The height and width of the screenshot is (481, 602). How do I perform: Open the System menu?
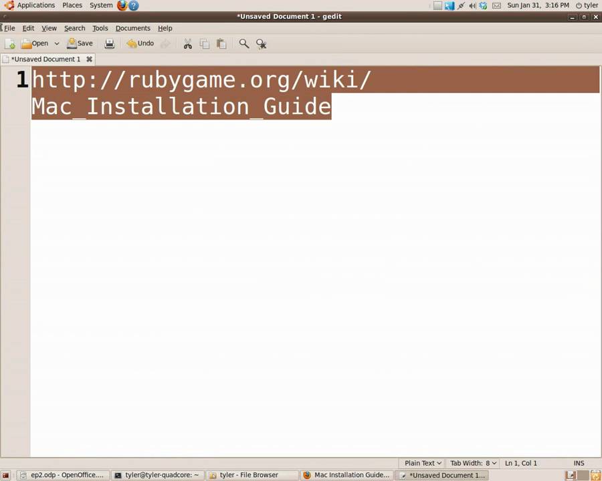pos(101,5)
